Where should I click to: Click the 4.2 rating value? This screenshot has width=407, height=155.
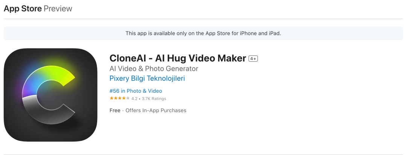tap(134, 99)
